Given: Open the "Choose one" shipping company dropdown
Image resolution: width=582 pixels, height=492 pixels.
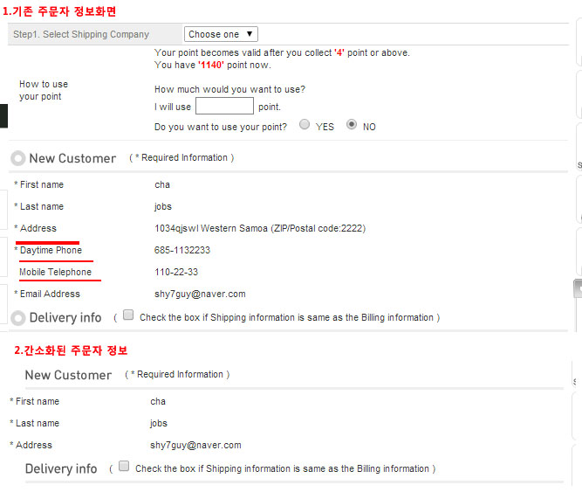Looking at the screenshot, I should [x=221, y=34].
